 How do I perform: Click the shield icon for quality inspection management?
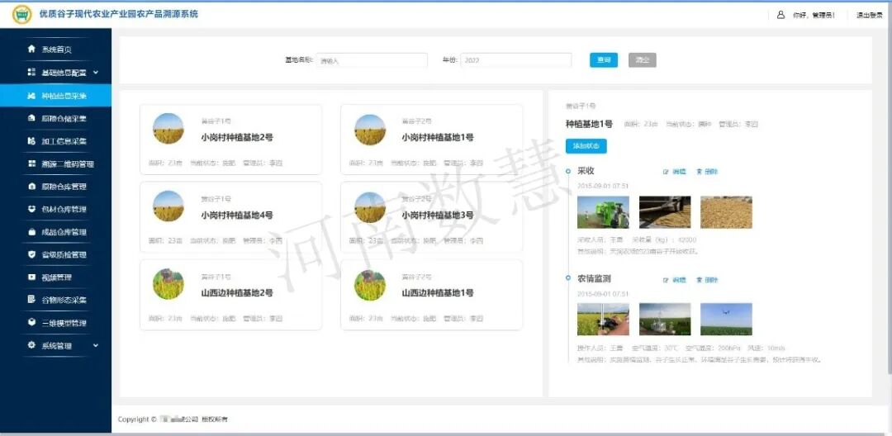coord(31,254)
